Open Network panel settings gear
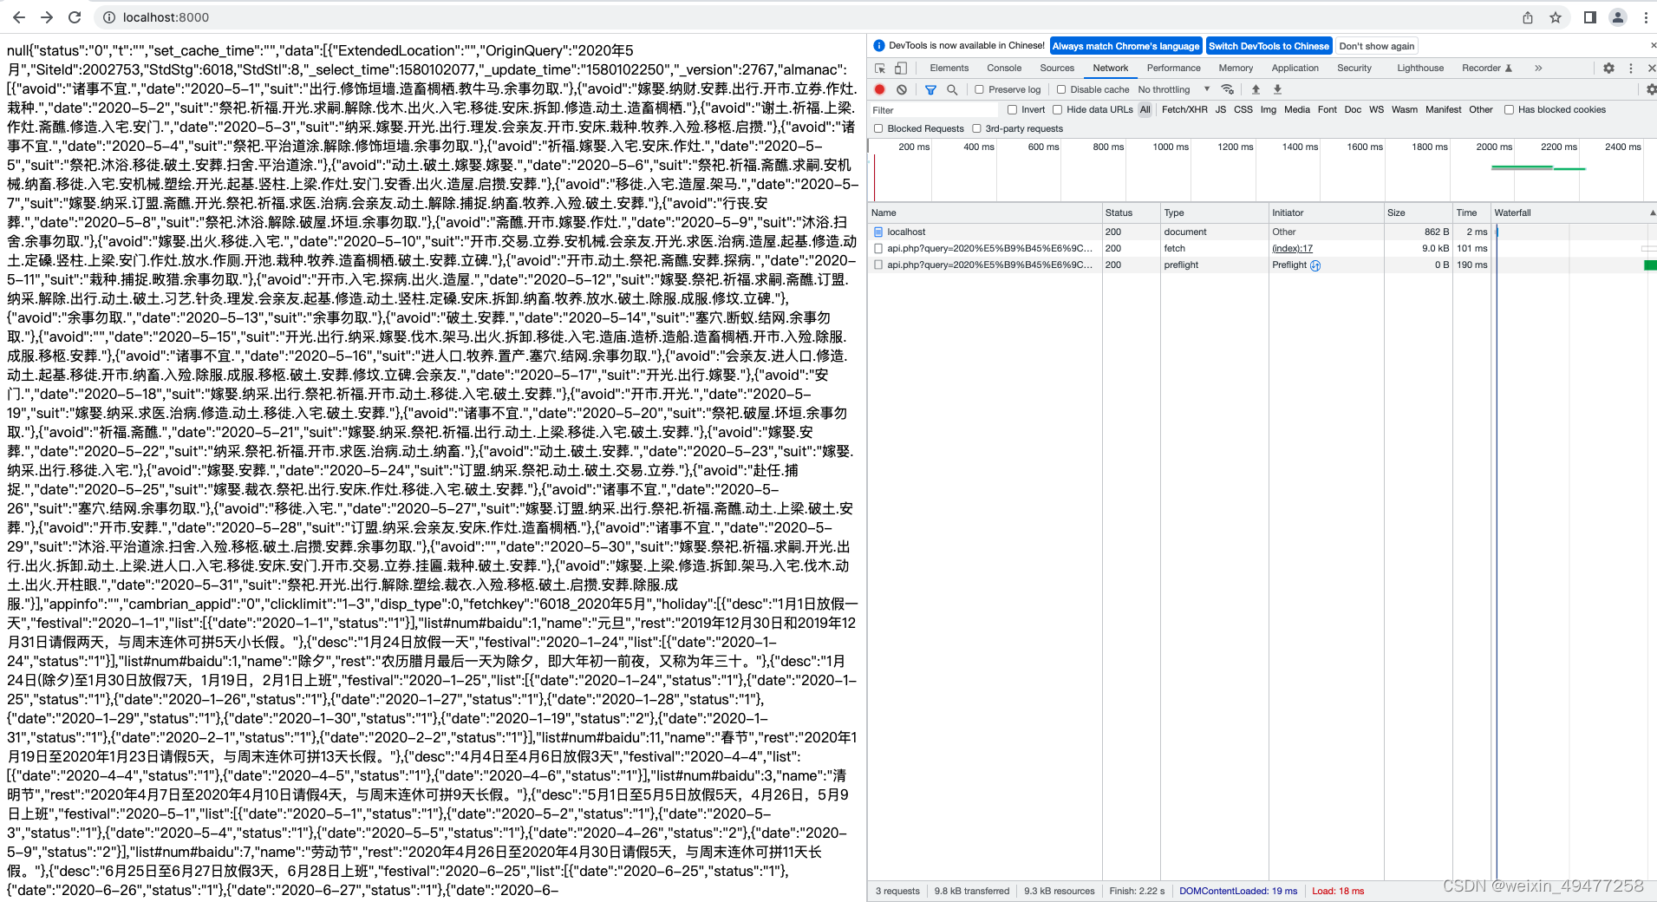 coord(1651,89)
